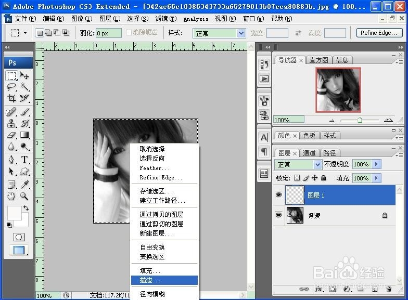Select the Zoom tool

click(24, 195)
